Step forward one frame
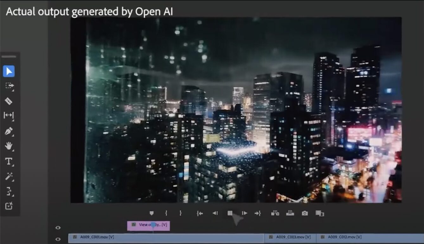The height and width of the screenshot is (244, 424). pyautogui.click(x=244, y=213)
